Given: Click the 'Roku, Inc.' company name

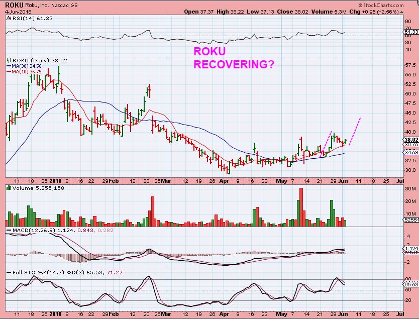Looking at the screenshot, I should tap(36, 5).
